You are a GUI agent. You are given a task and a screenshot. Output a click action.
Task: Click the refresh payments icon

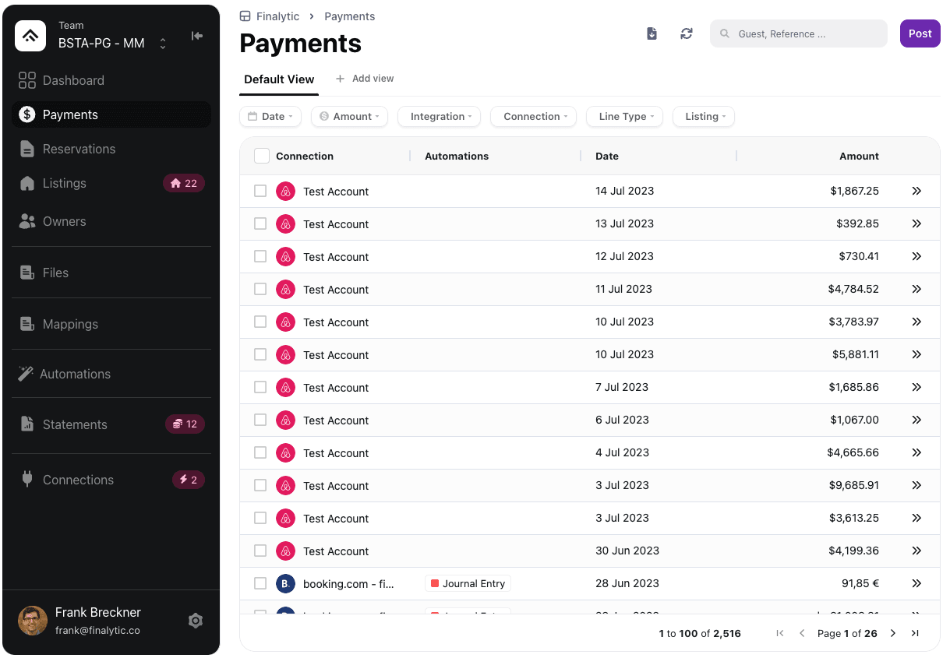[687, 33]
